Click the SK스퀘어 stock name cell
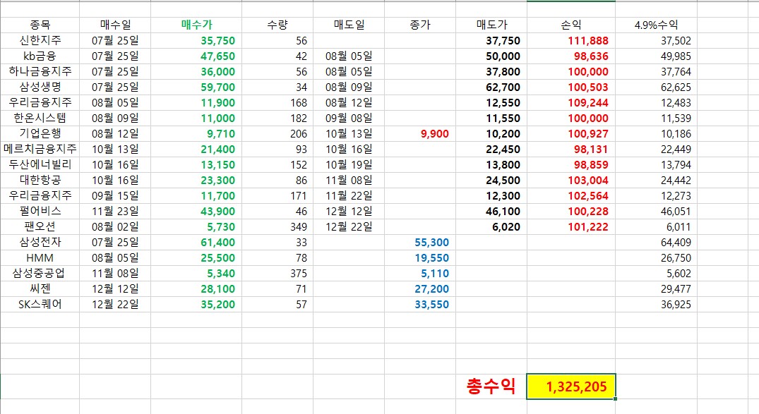Image resolution: width=759 pixels, height=414 pixels. coord(40,304)
